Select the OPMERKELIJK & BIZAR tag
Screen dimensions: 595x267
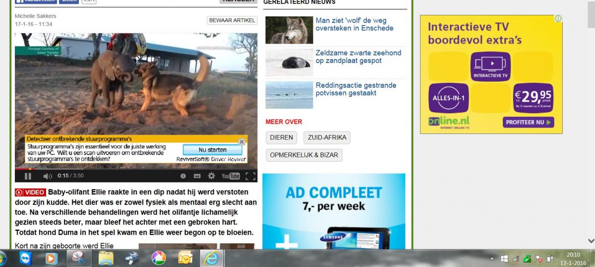click(x=304, y=155)
